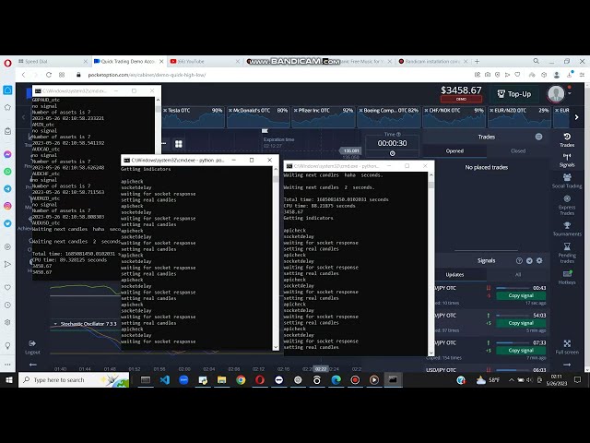Open Opera sidebar settings gear

[x=7, y=322]
